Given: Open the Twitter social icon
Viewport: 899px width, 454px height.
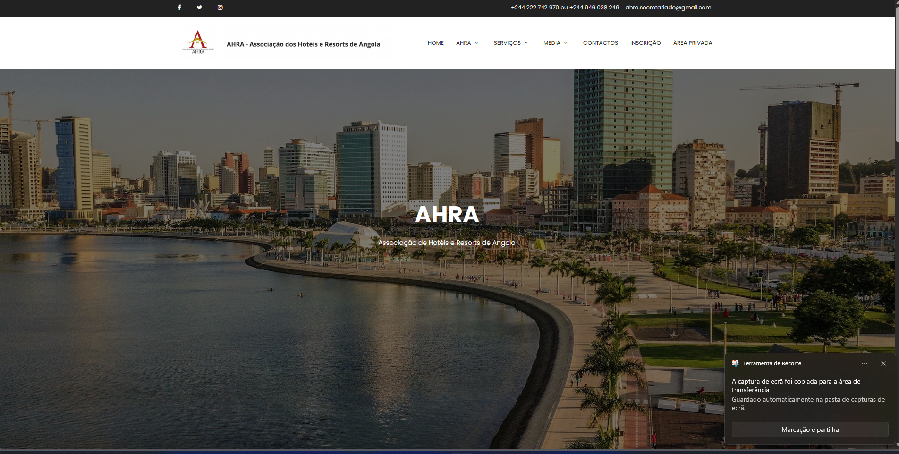Looking at the screenshot, I should click(199, 8).
